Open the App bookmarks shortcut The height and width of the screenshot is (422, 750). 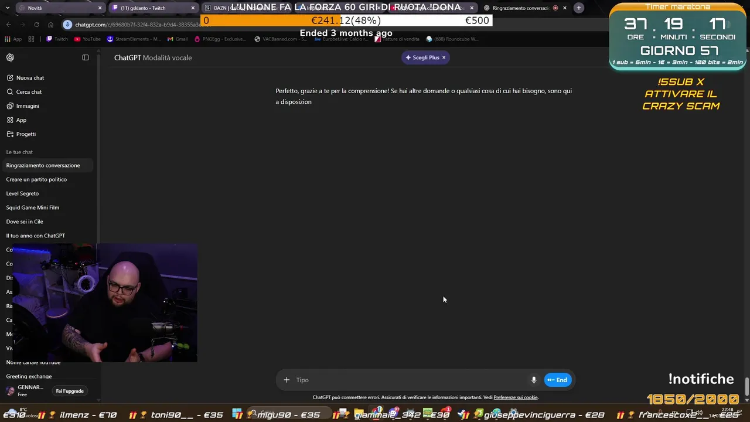(13, 39)
